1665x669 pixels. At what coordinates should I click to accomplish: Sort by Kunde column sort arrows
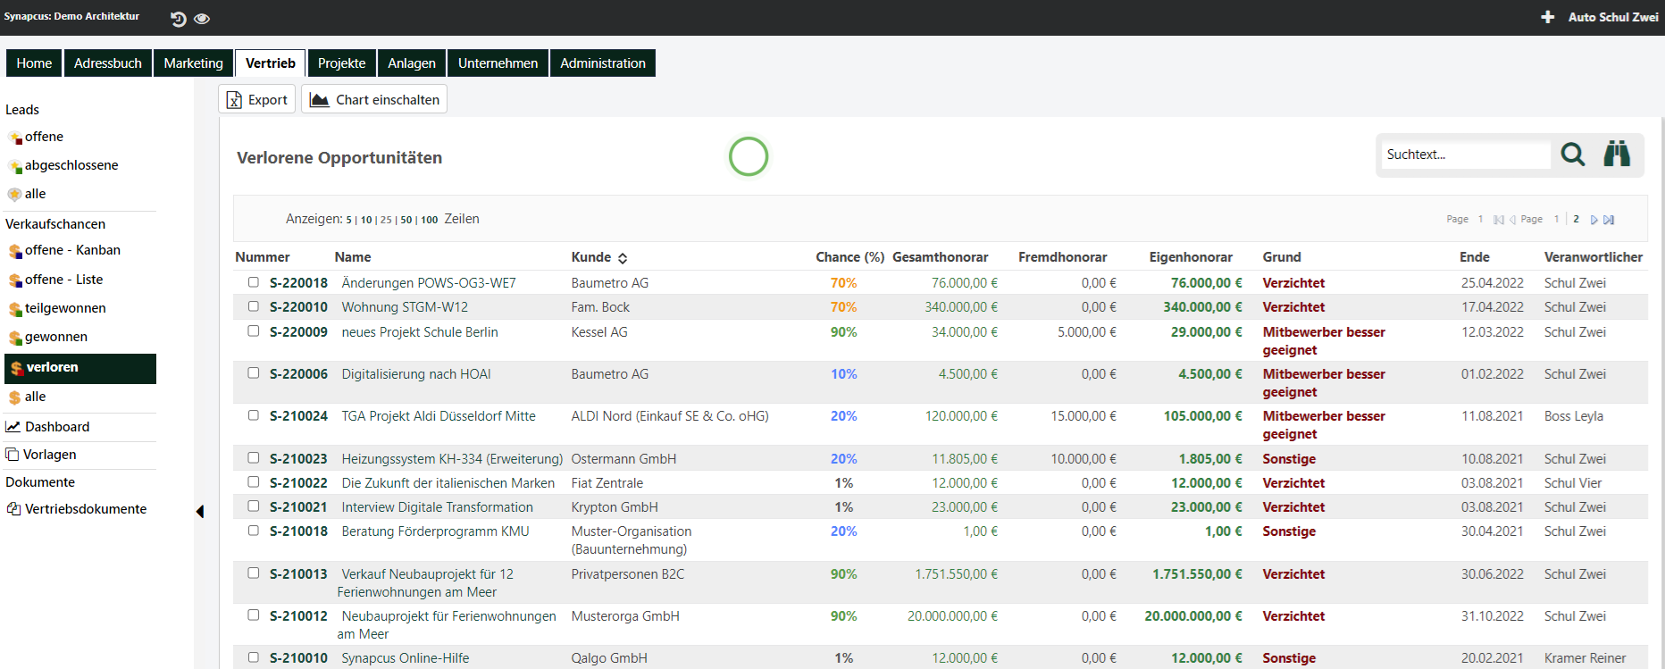[x=623, y=258]
